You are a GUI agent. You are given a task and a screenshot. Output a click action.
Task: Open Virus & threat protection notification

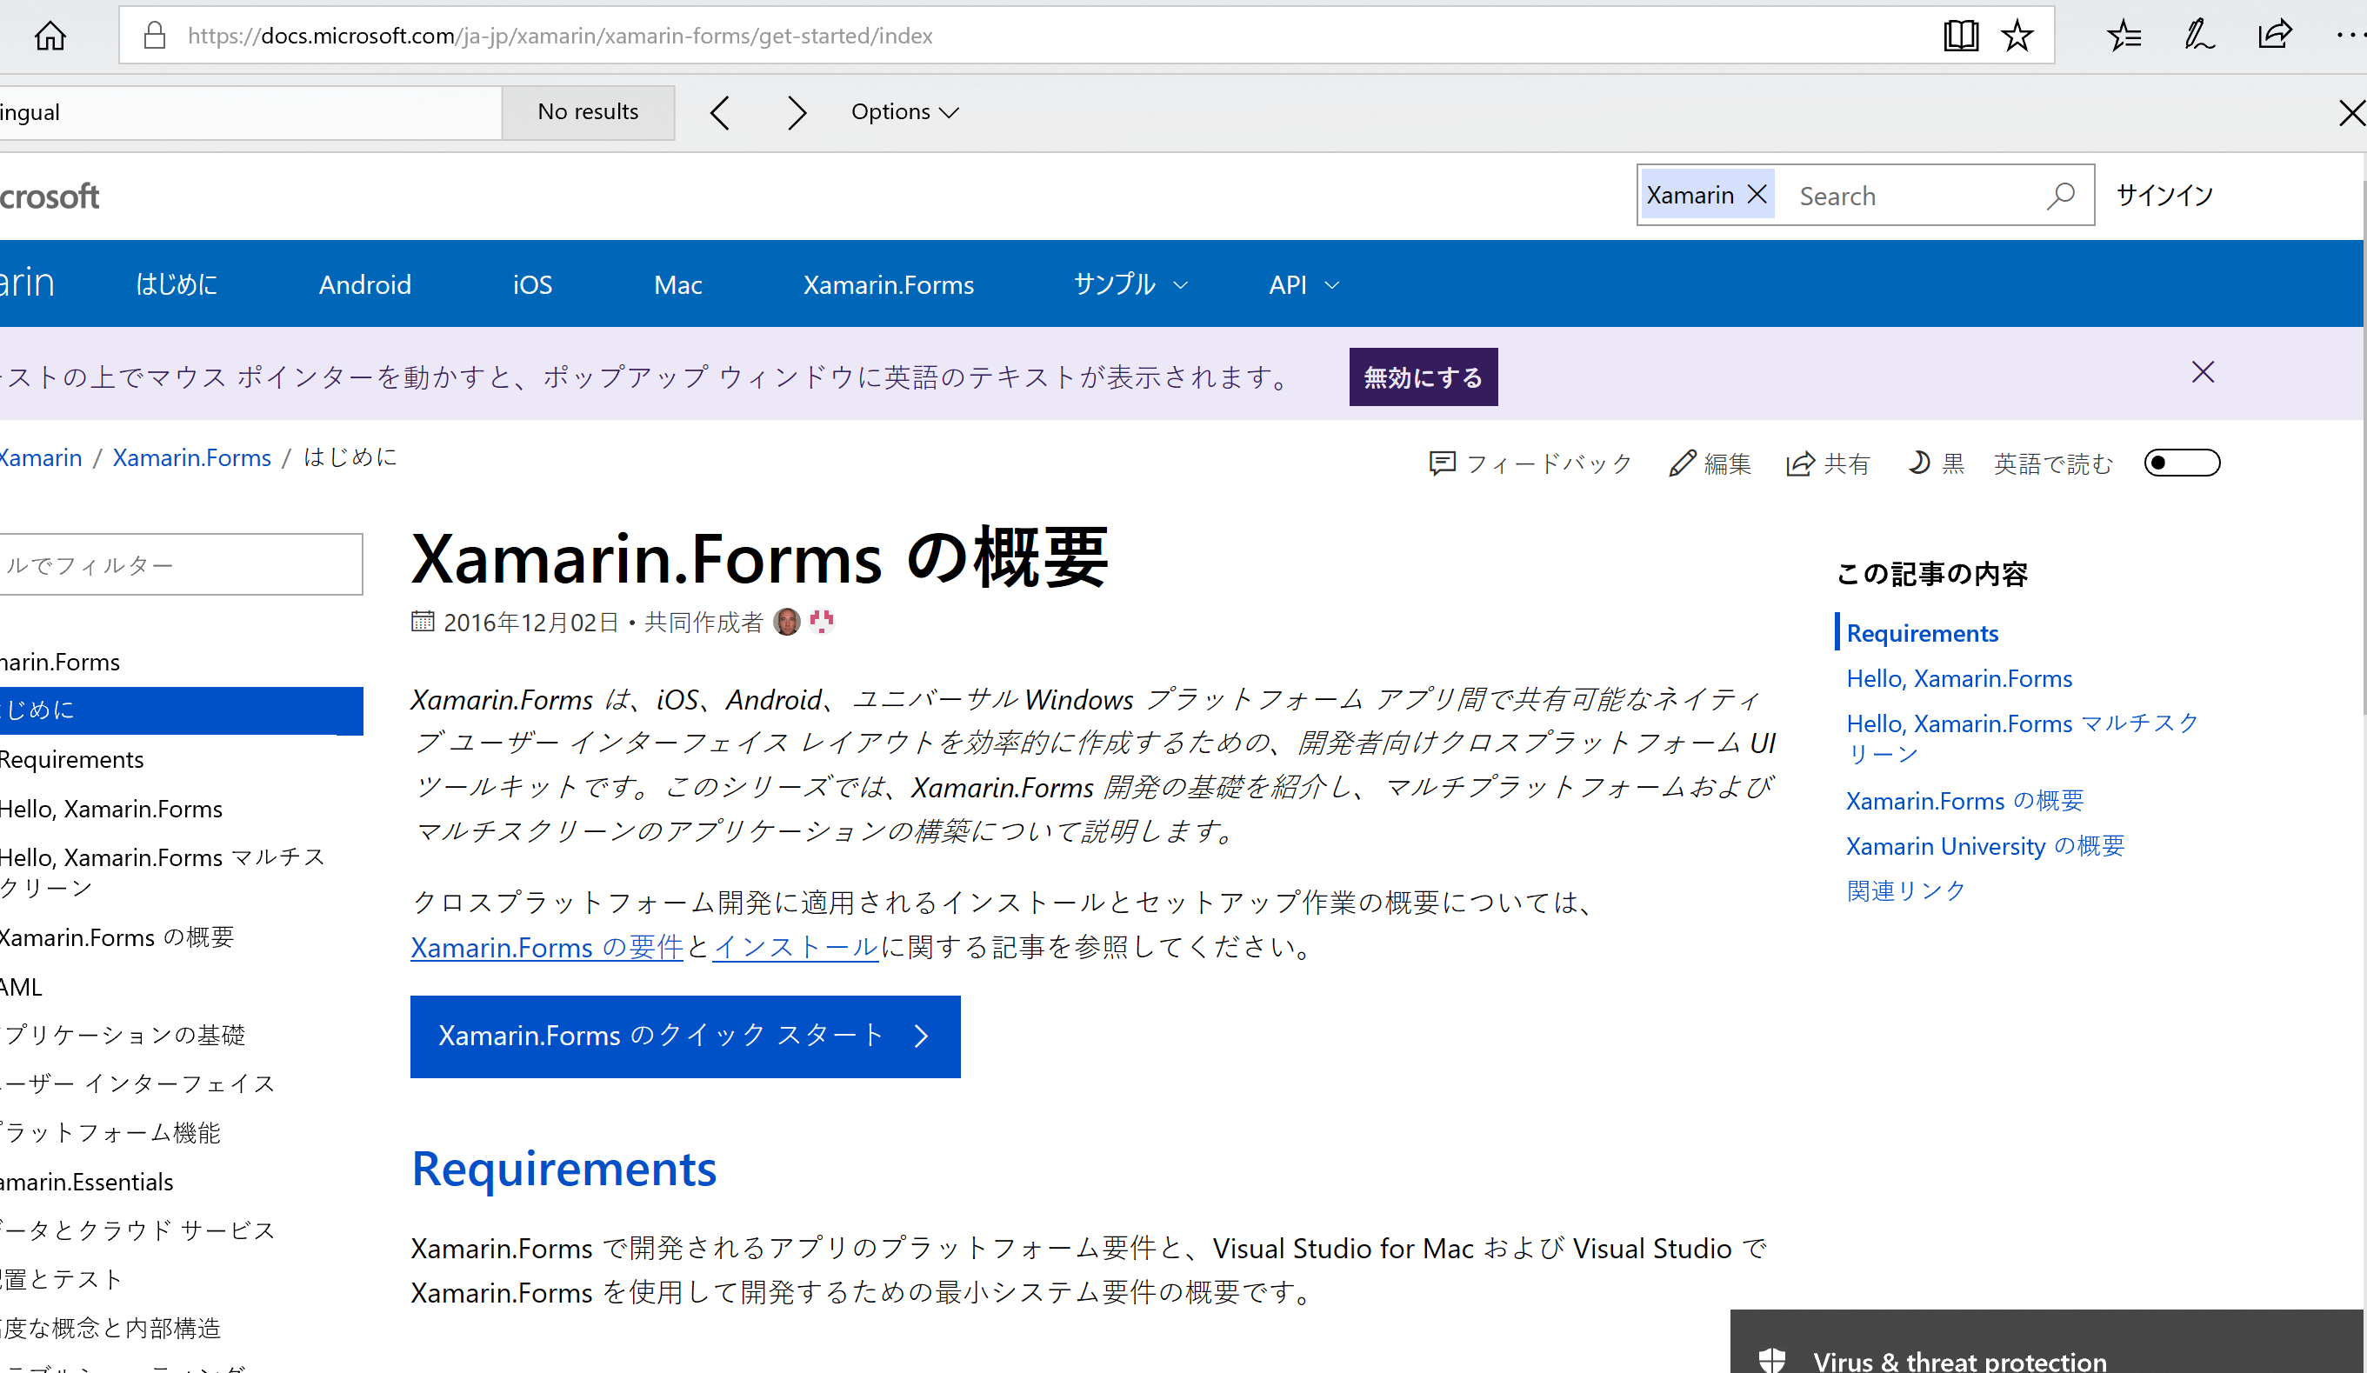coord(2048,1343)
